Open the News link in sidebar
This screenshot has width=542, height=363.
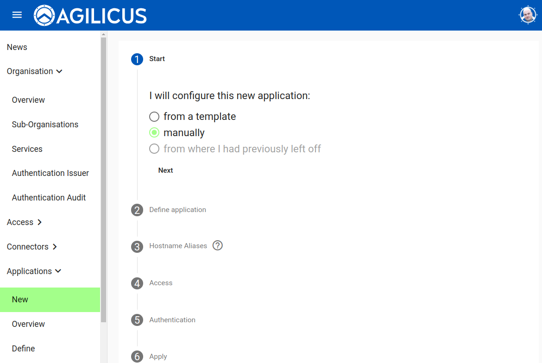(17, 47)
